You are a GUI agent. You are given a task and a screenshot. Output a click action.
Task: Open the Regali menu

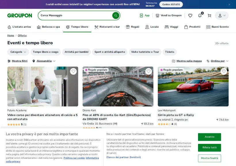pos(132,27)
